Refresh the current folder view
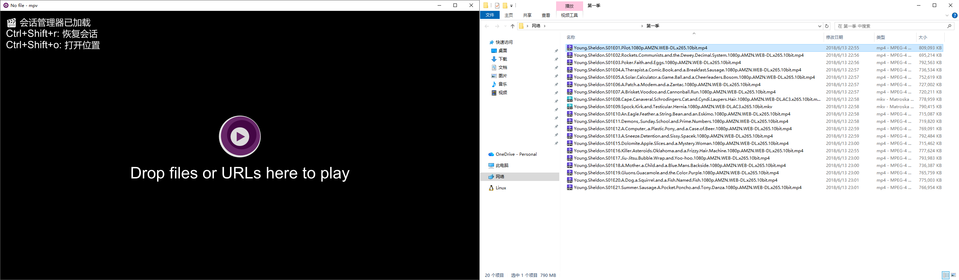959x280 pixels. (x=827, y=26)
